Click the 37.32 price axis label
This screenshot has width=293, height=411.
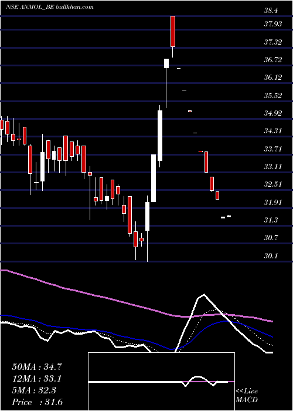[x=273, y=42]
